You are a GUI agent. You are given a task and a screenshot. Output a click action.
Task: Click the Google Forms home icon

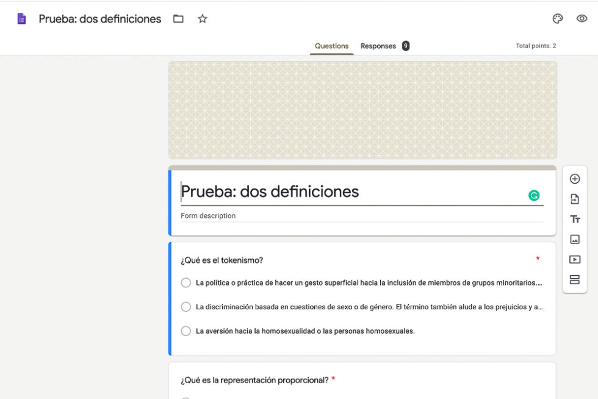[22, 19]
